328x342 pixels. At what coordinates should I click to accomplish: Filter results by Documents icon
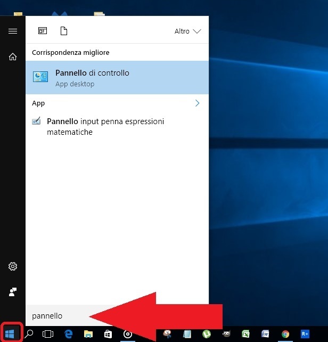[x=64, y=31]
